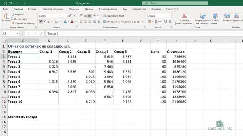Switch to the Формулы tab
The width and height of the screenshot is (243, 136).
pos(74,9)
